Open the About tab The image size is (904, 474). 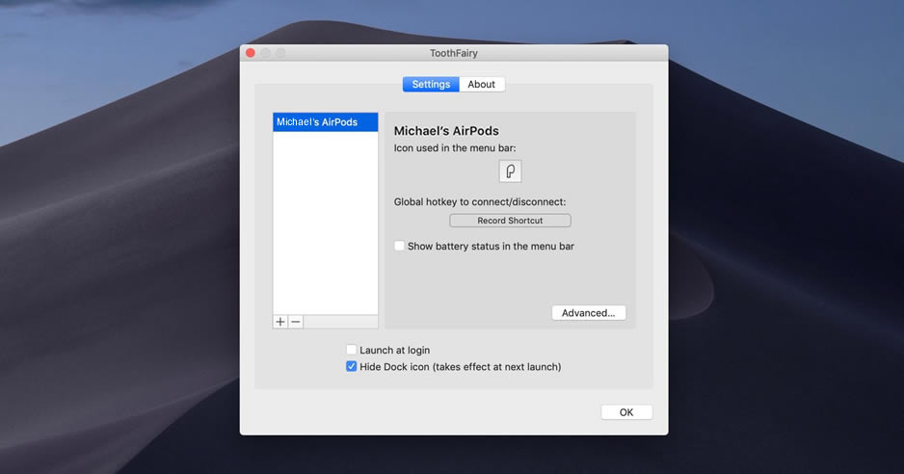point(482,84)
